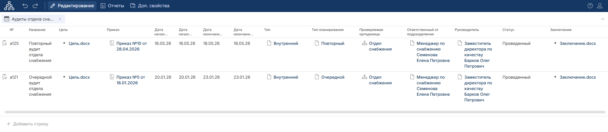The height and width of the screenshot is (132, 608).
Task: Click the app logo icon in the top-left
Action: tap(9, 6)
